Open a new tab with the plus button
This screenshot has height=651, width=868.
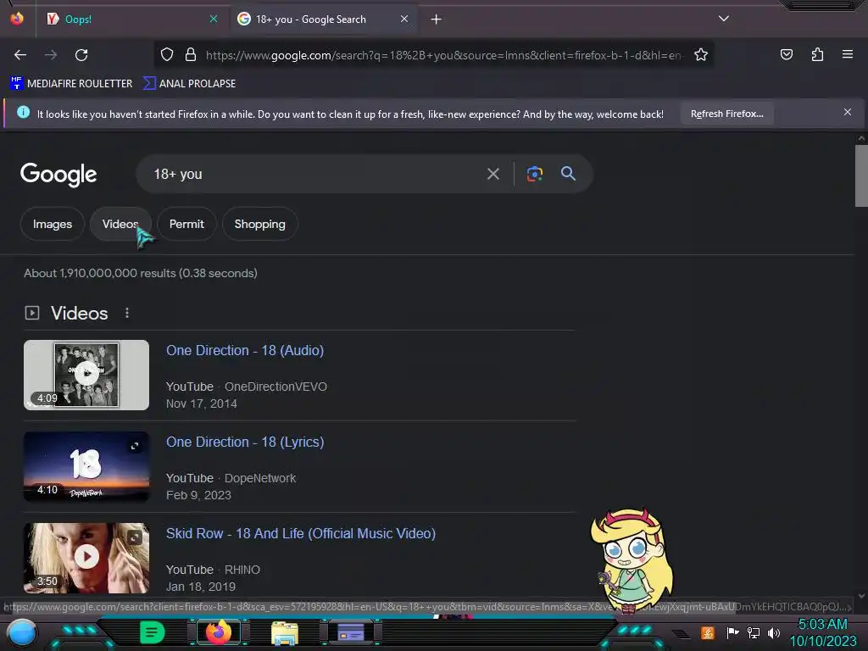(437, 19)
